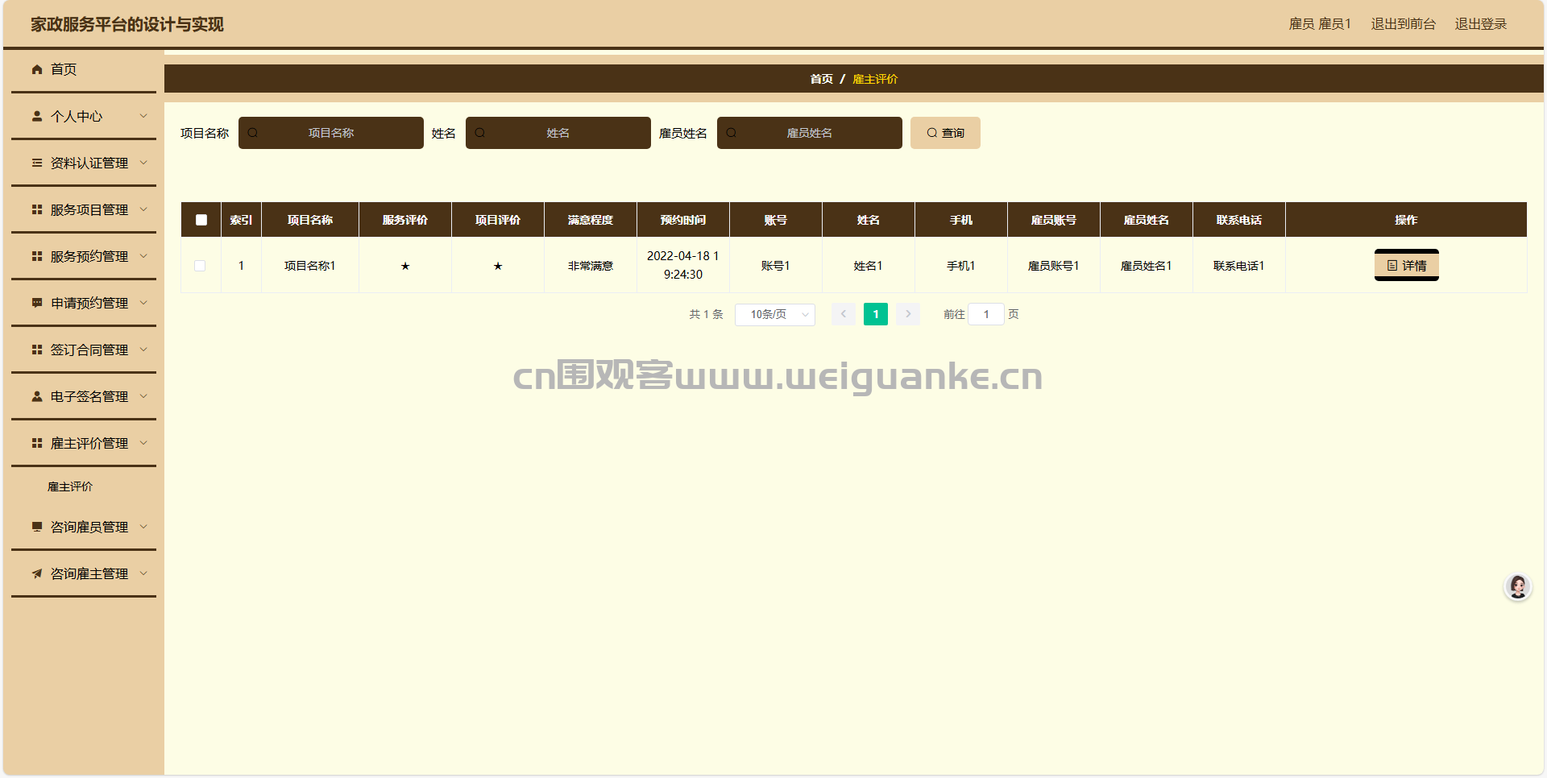Click the home icon beside 首页

click(37, 69)
